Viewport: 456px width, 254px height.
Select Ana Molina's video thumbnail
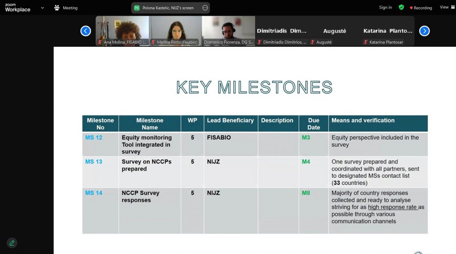click(122, 30)
